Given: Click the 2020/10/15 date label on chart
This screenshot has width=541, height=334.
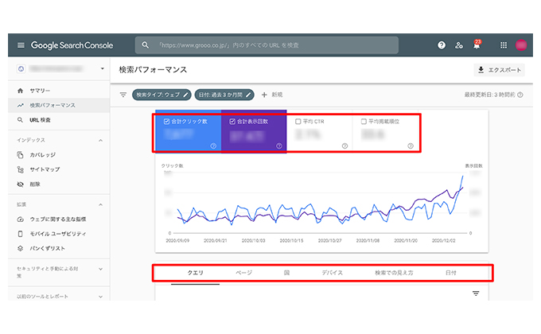Looking at the screenshot, I should (x=291, y=240).
